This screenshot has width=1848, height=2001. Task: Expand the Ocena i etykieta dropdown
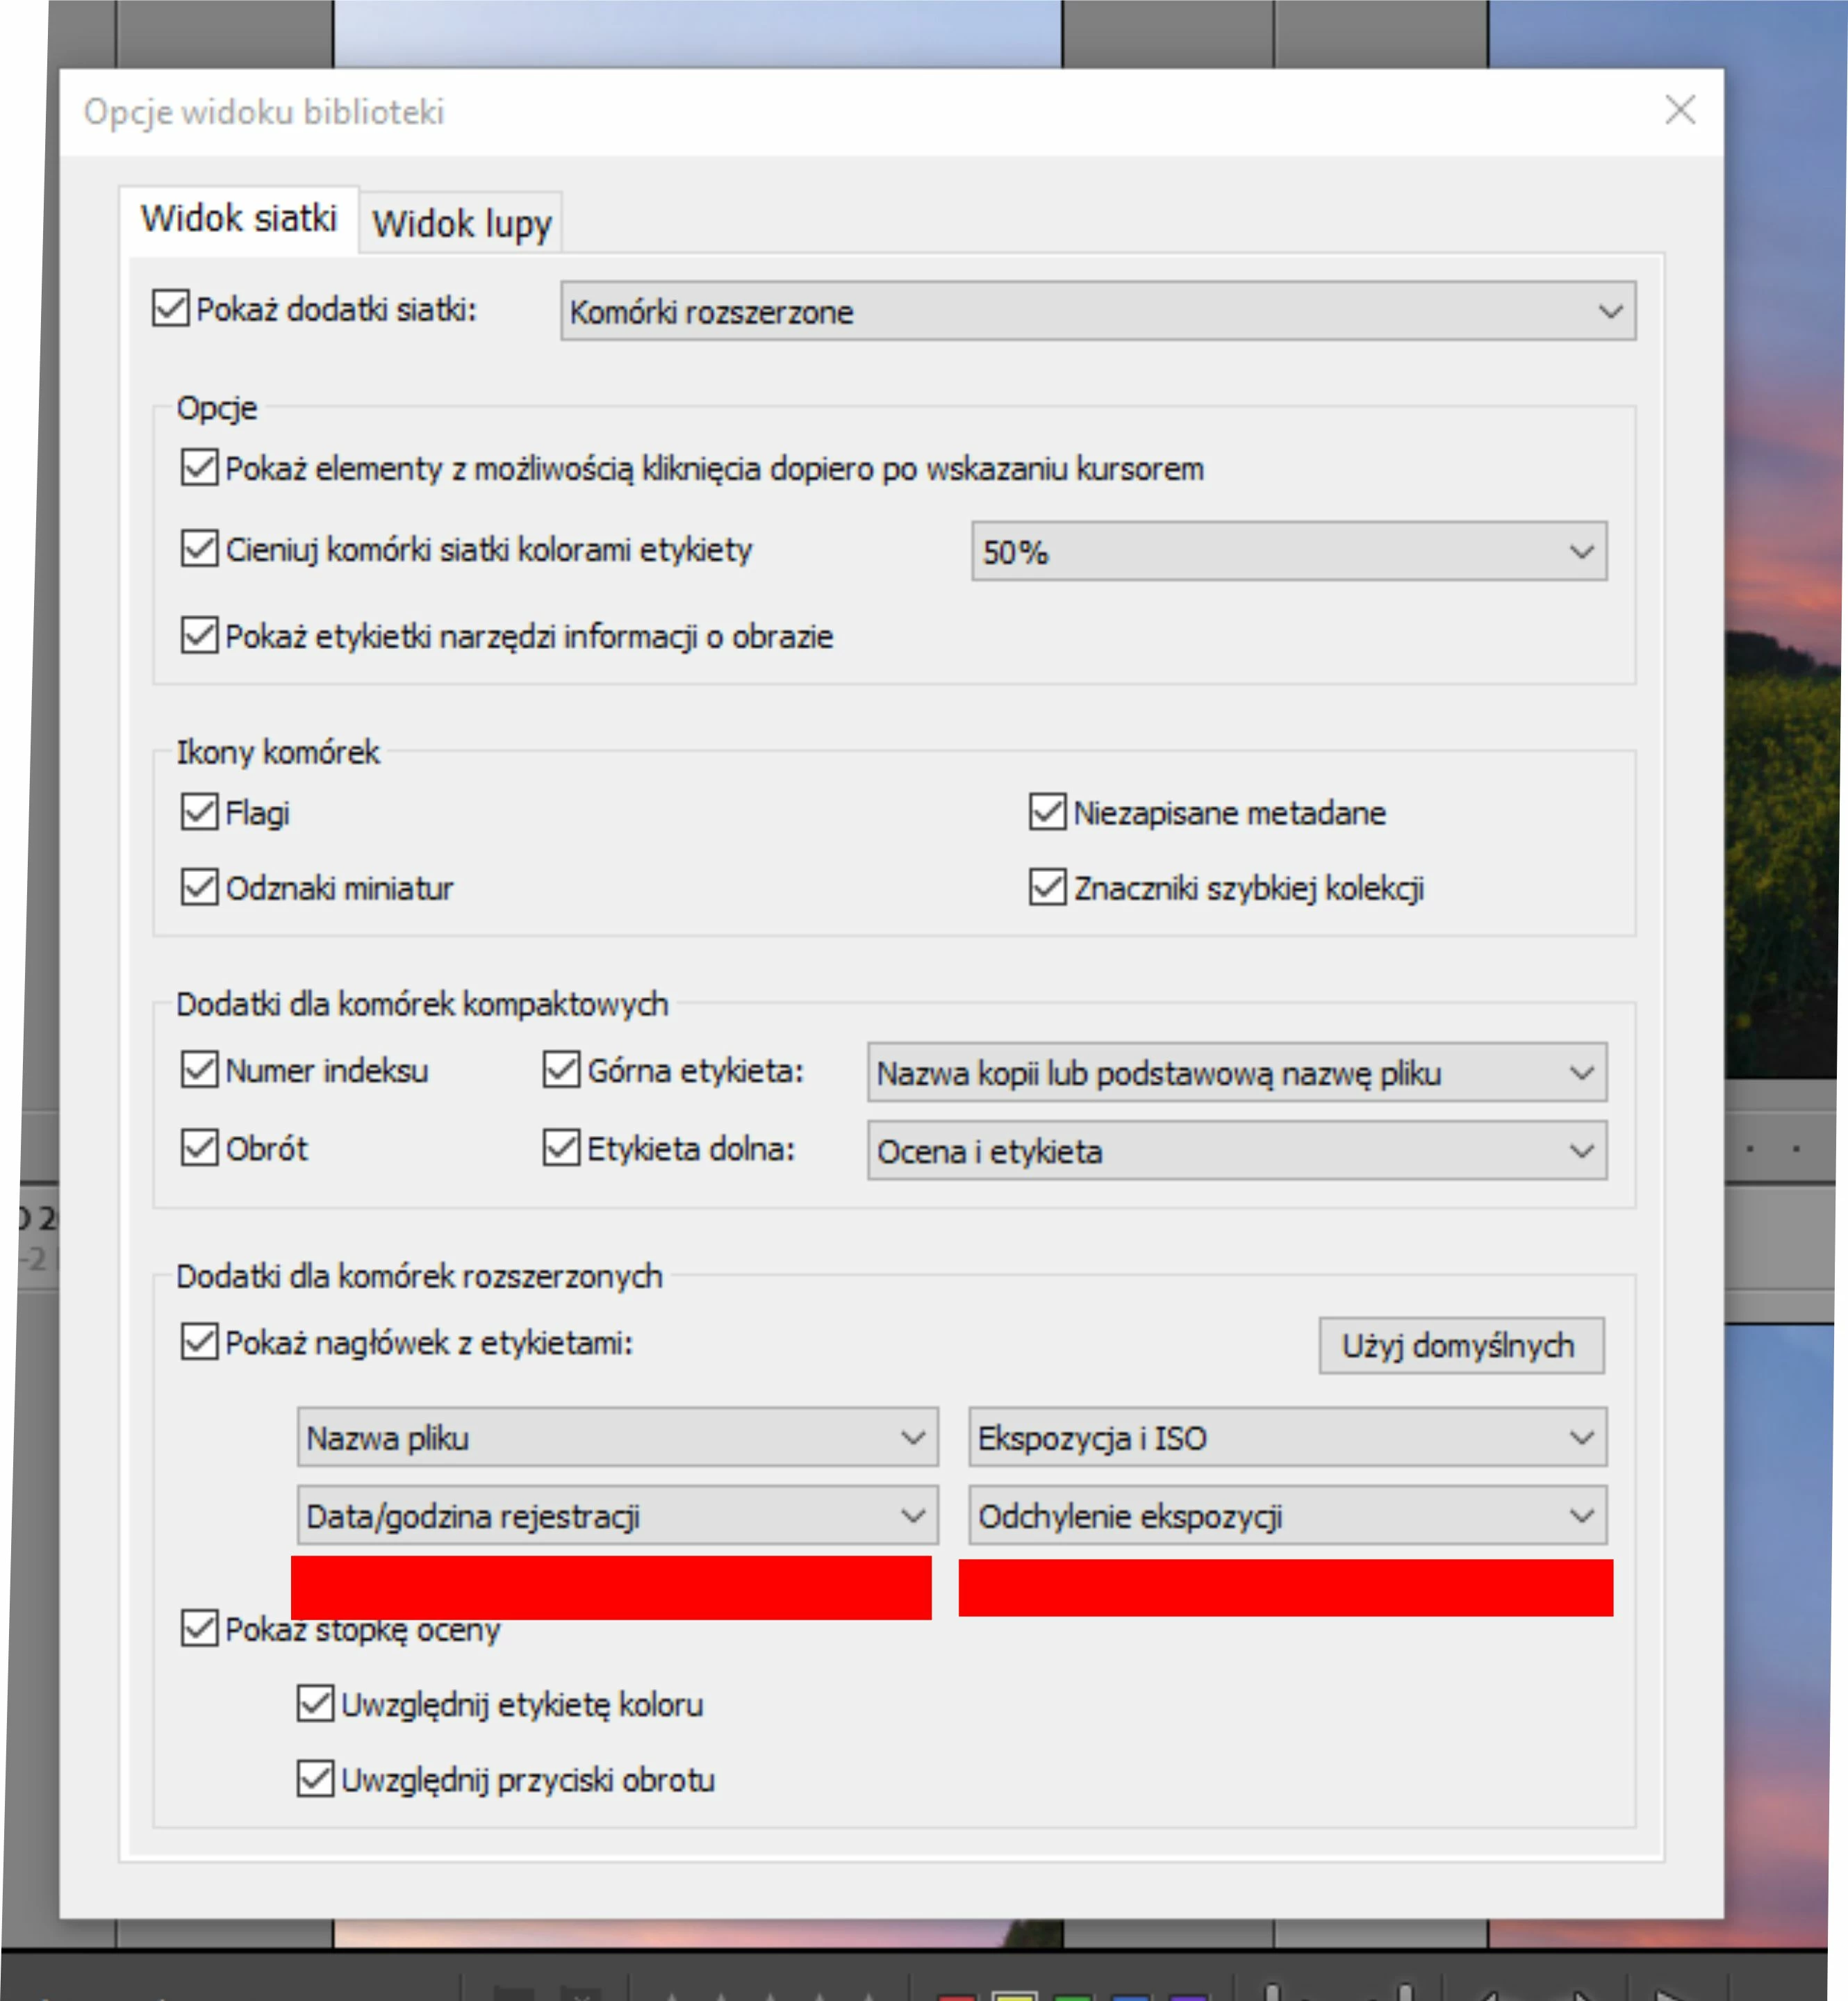pos(1236,1151)
